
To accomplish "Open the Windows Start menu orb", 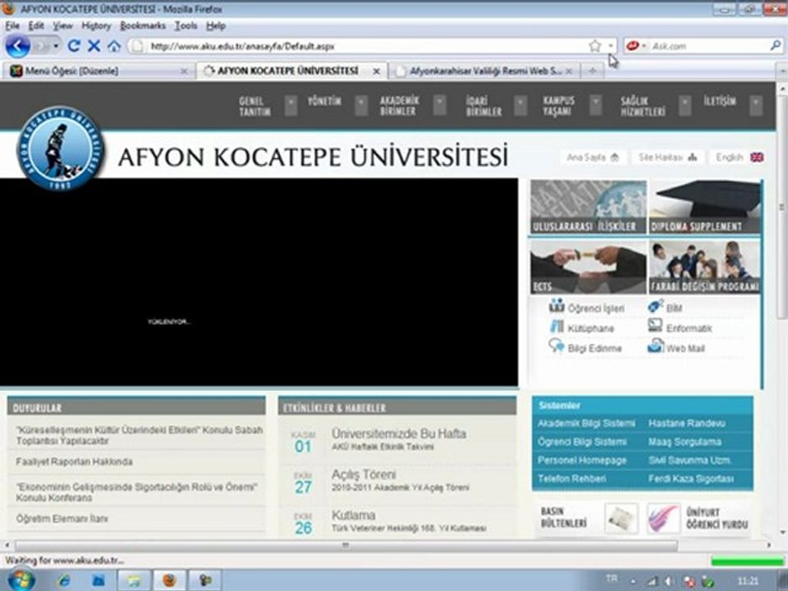I will coord(20,580).
